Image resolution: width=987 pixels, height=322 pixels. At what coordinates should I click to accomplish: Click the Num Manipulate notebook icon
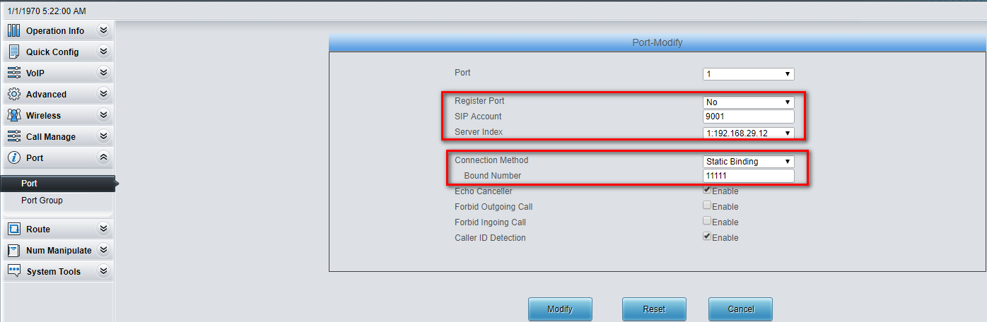13,250
